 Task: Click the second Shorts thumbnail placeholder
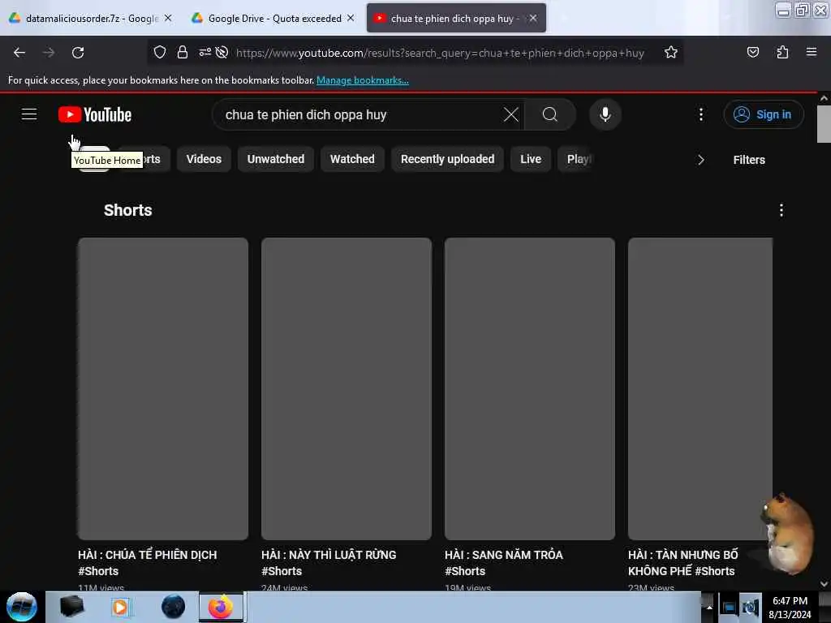(347, 389)
